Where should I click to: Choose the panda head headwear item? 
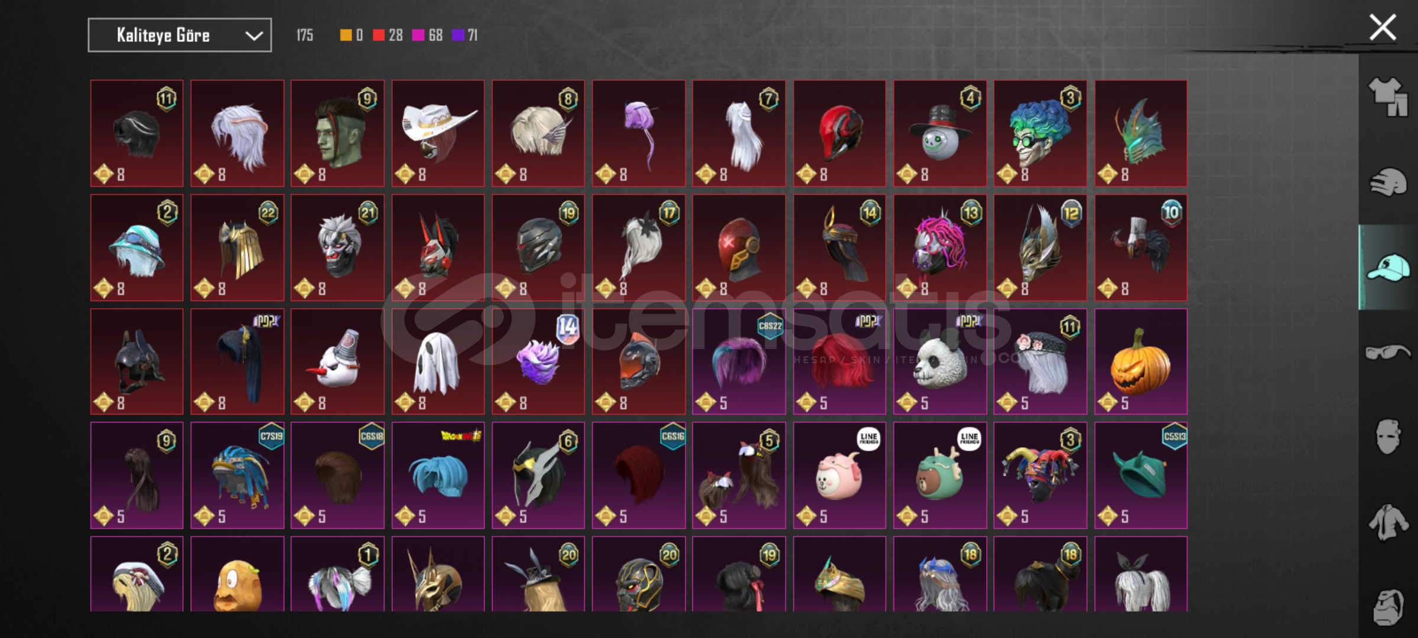940,362
